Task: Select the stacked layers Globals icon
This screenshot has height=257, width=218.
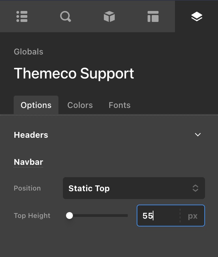Action: pyautogui.click(x=197, y=16)
